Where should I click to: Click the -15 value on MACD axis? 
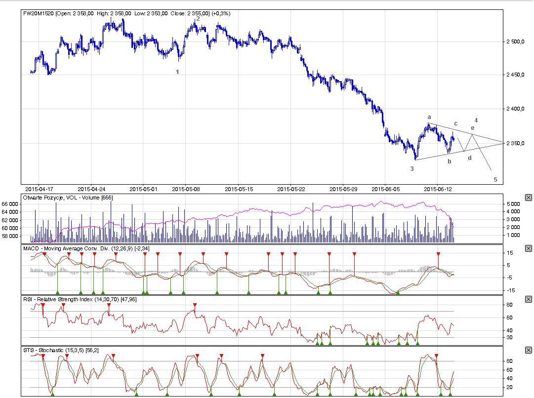tap(510, 290)
